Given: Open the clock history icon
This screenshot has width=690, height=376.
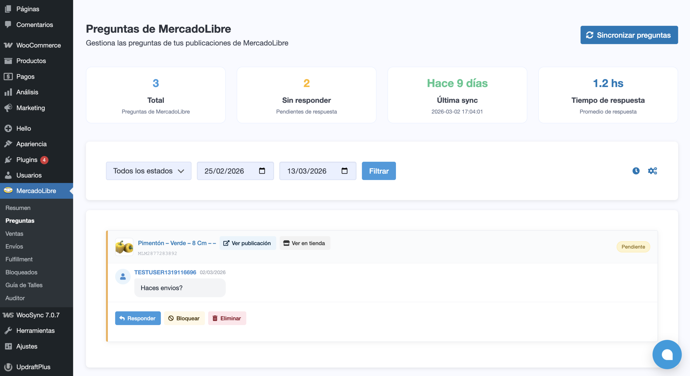Looking at the screenshot, I should [x=636, y=171].
